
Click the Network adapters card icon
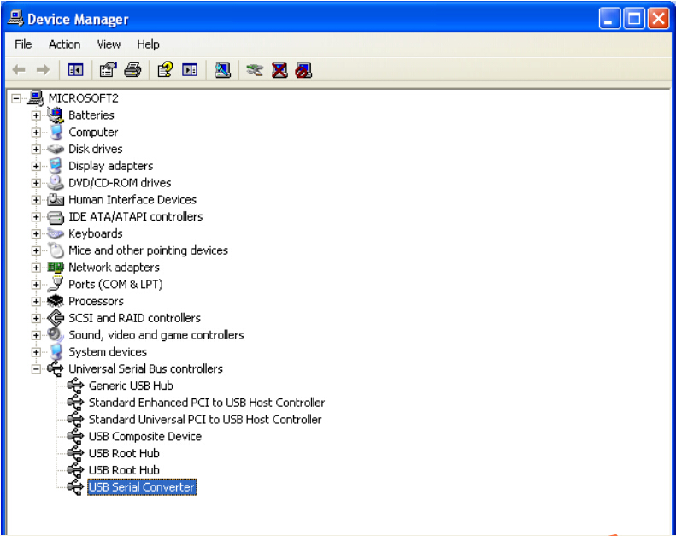point(56,268)
